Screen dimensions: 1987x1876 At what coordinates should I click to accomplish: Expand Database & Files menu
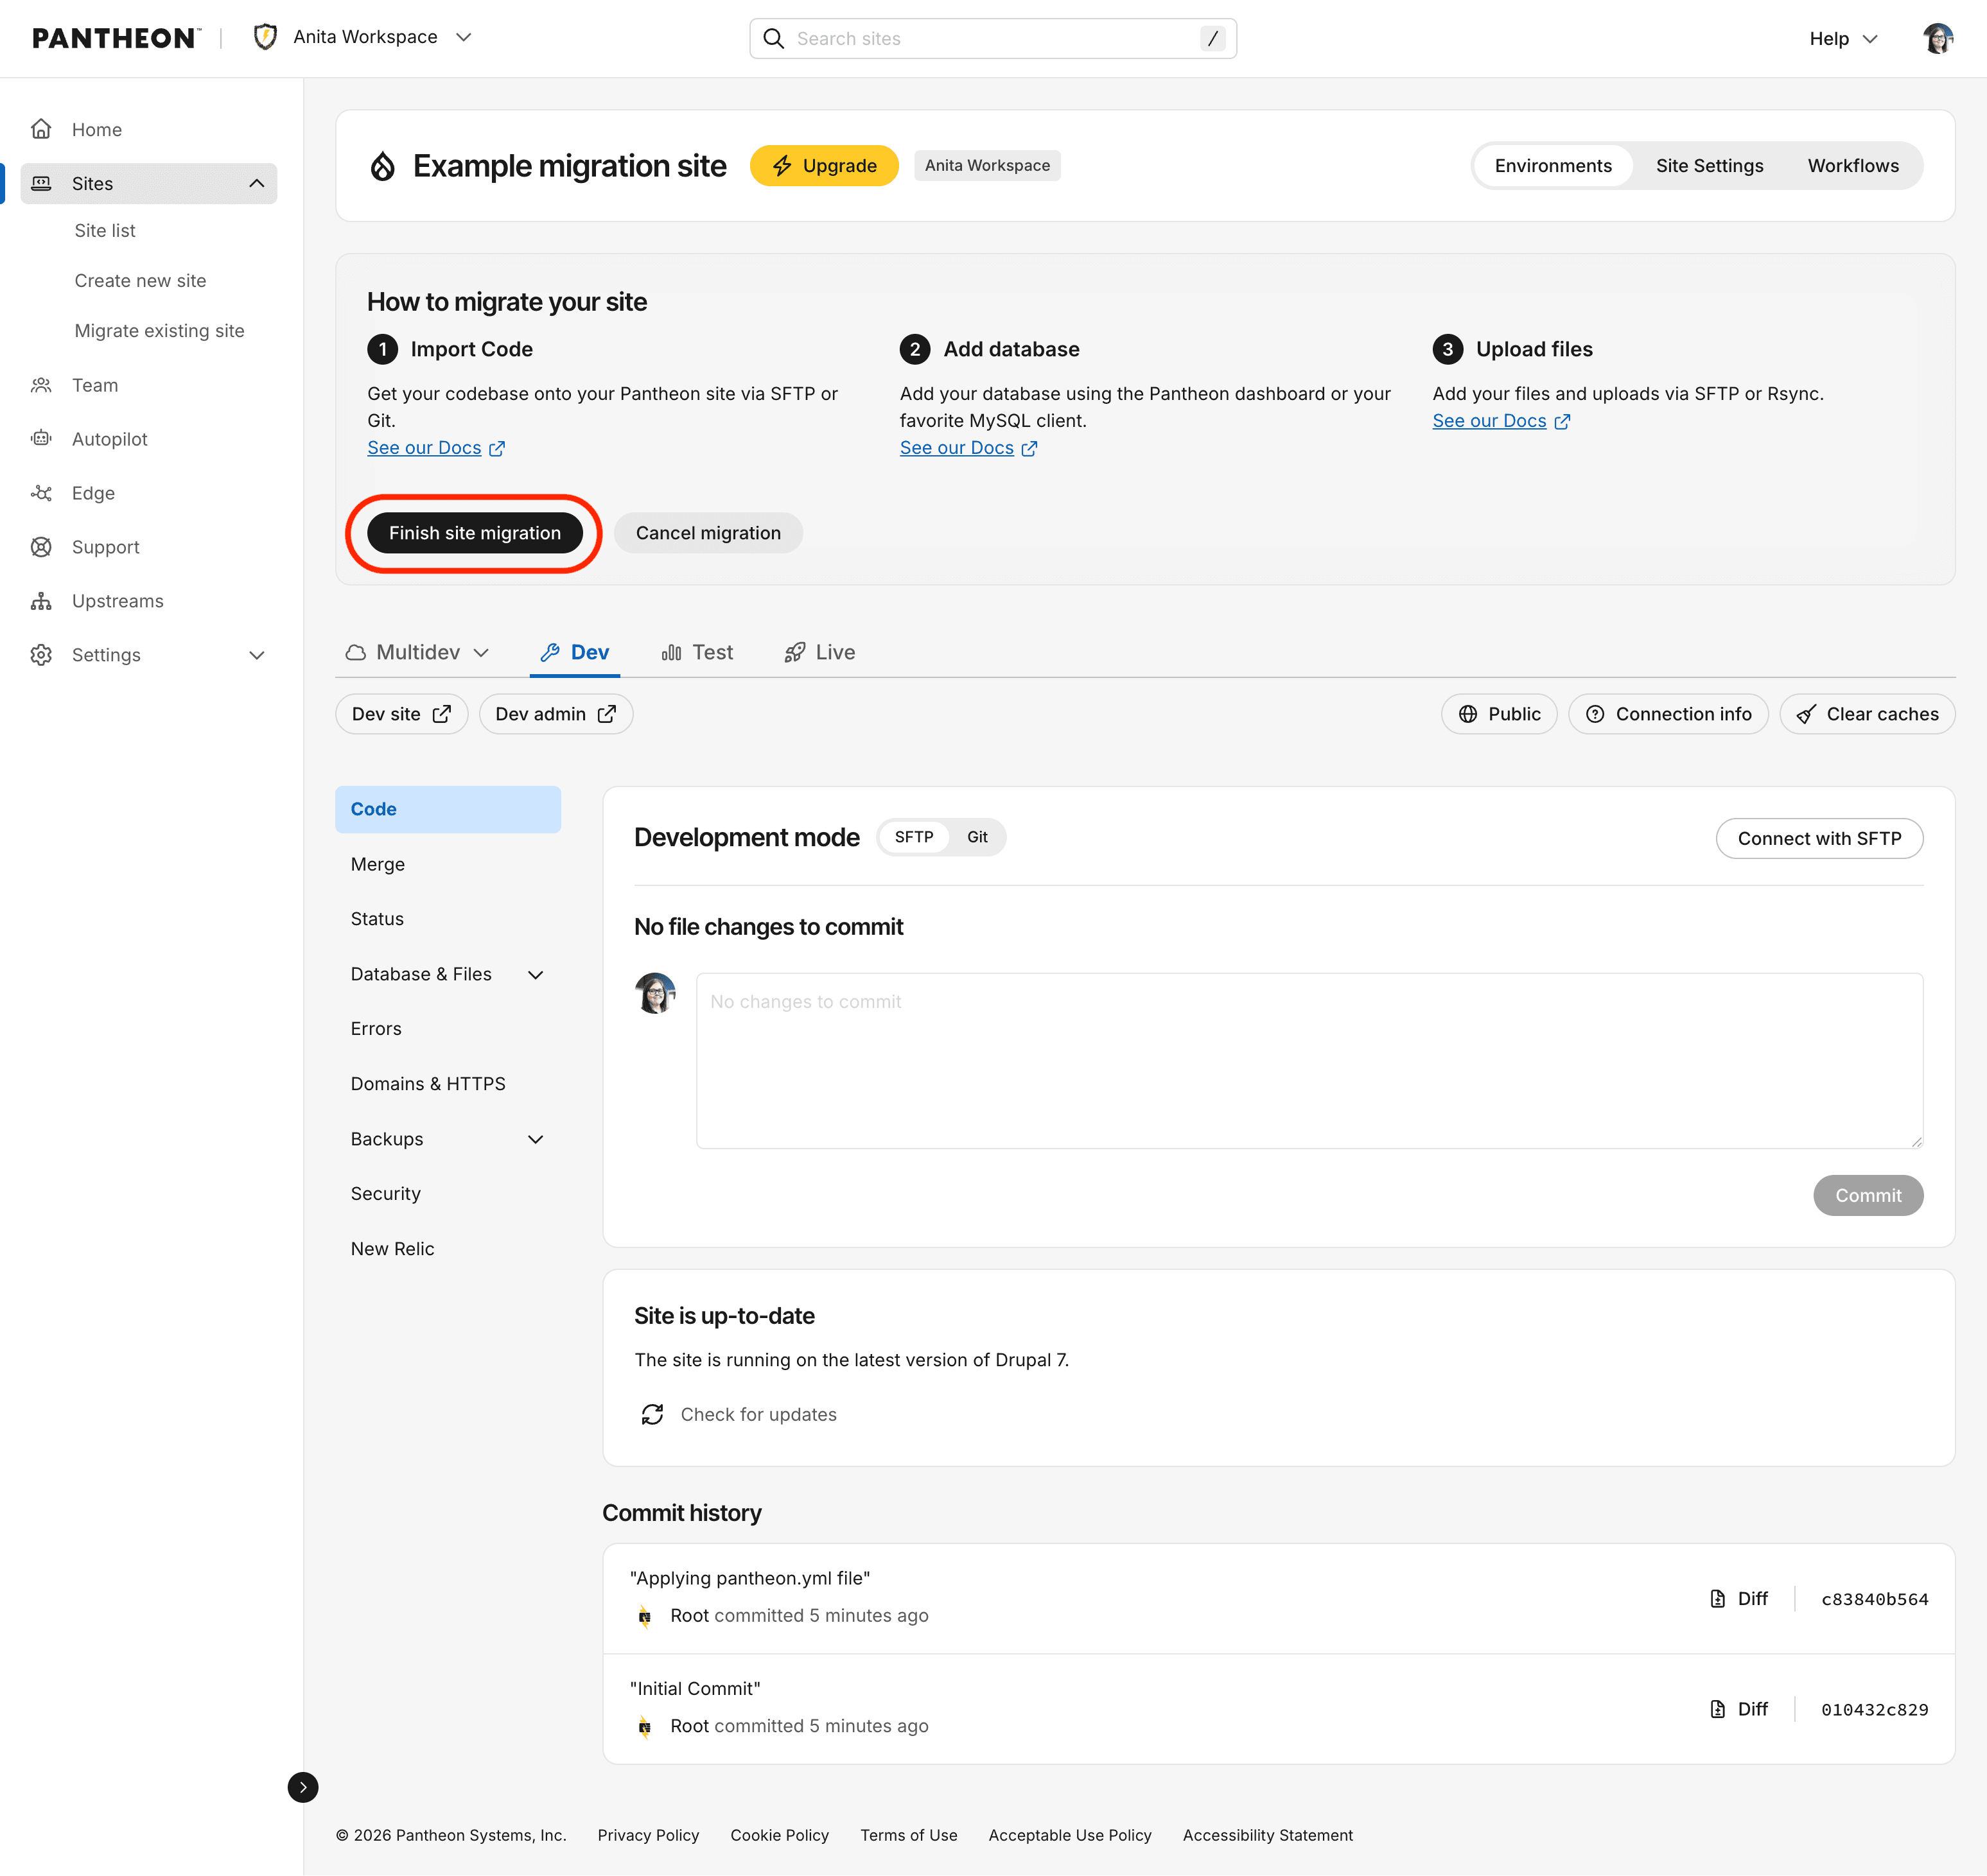(447, 974)
